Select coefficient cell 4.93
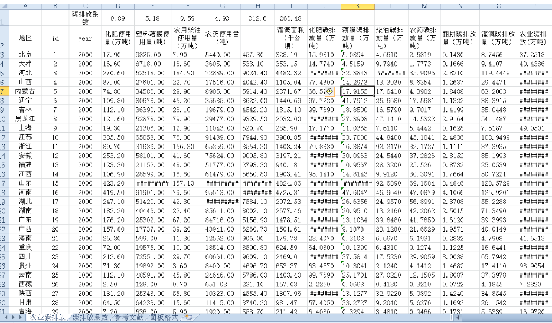552x323 pixels. [222, 18]
